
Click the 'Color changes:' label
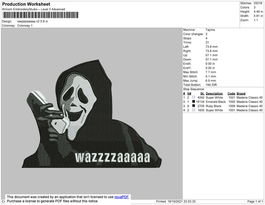[193, 34]
